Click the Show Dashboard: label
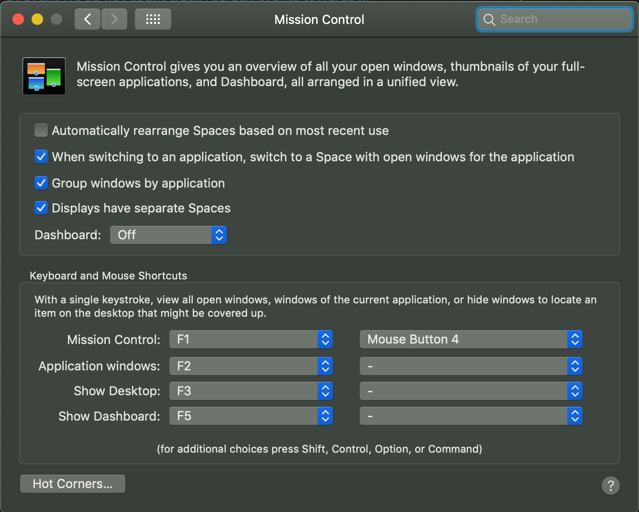Viewport: 639px width, 512px height. pos(110,416)
